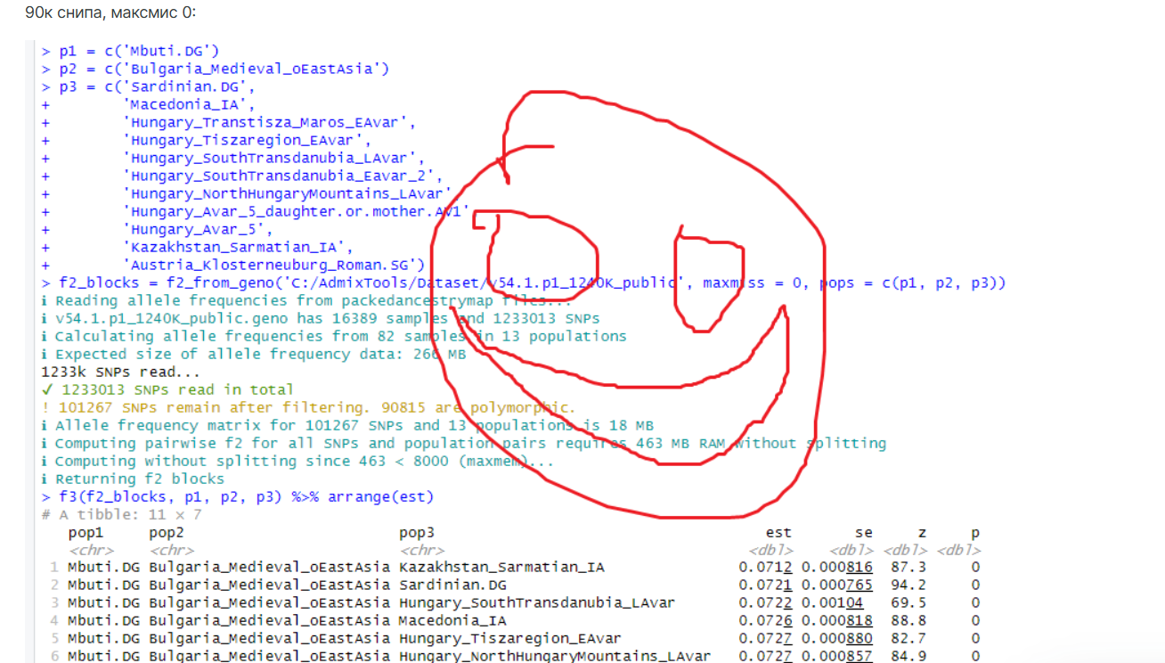Click the caption "90к снипа, максмис 0:"
The width and height of the screenshot is (1165, 663).
pos(110,12)
